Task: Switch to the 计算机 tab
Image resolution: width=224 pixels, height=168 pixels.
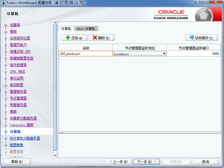Action: point(66,29)
